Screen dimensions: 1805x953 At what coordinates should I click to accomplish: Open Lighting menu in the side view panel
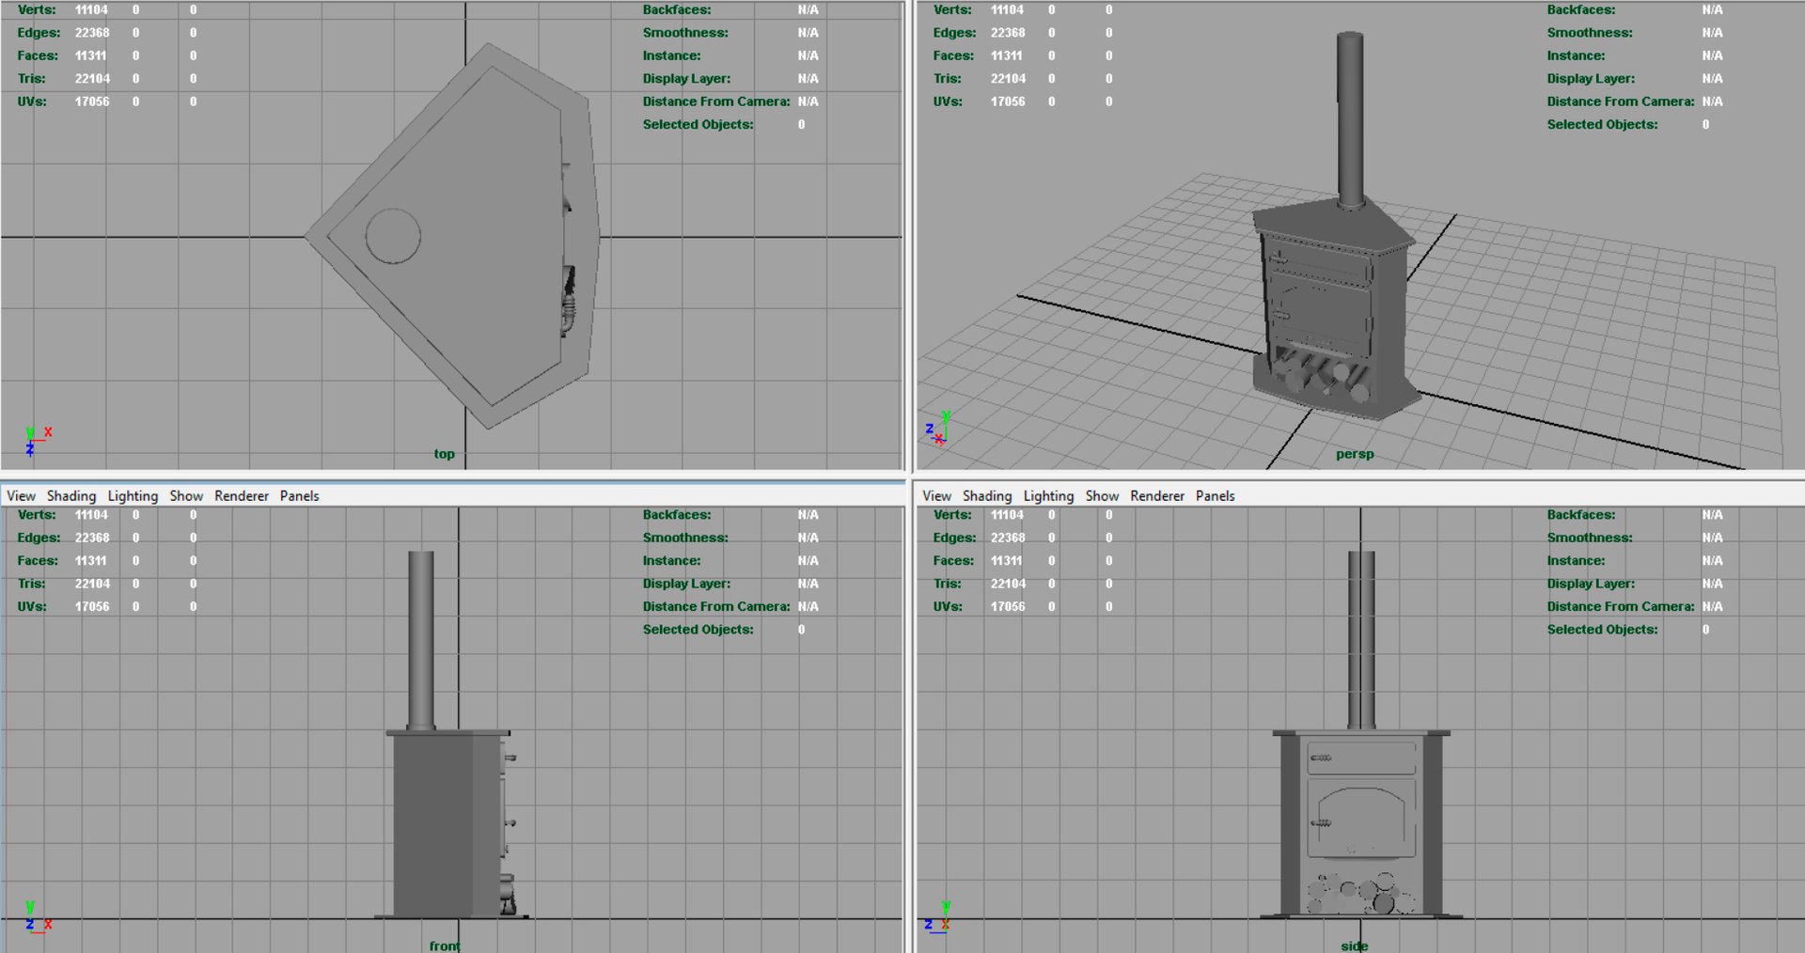(x=1048, y=495)
